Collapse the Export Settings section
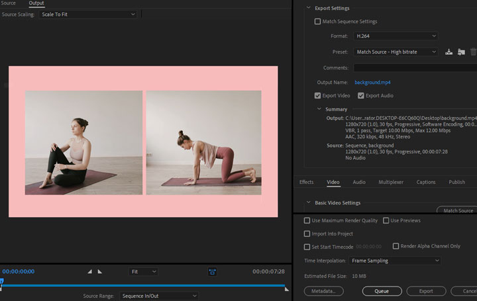 308,8
